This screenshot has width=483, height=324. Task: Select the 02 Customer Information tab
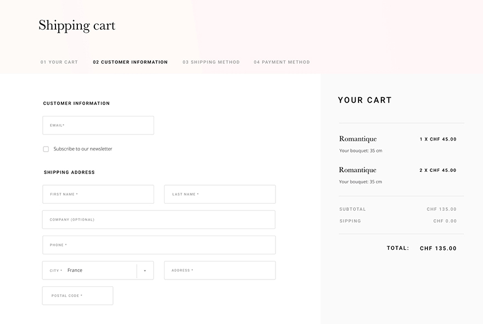[x=130, y=62]
